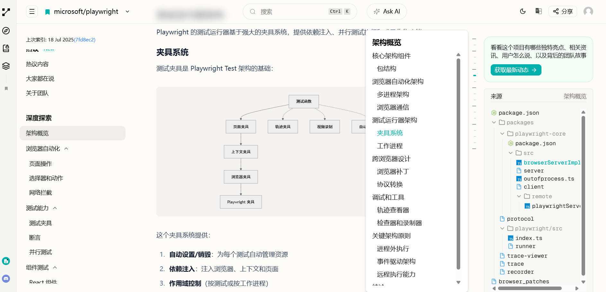Open the layers stack icon
The height and width of the screenshot is (292, 606).
6,66
